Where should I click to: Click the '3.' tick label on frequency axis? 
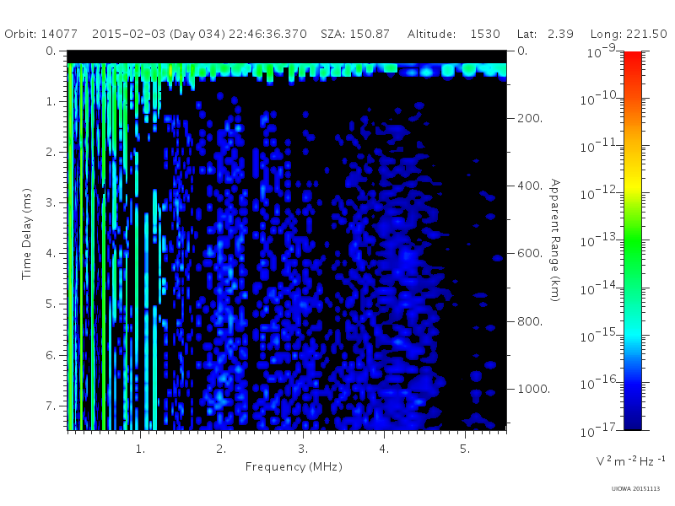click(303, 449)
